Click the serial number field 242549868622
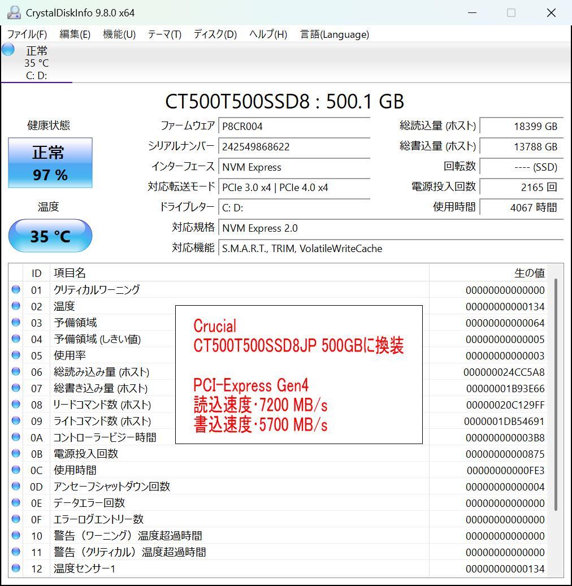This screenshot has width=572, height=586. click(294, 146)
